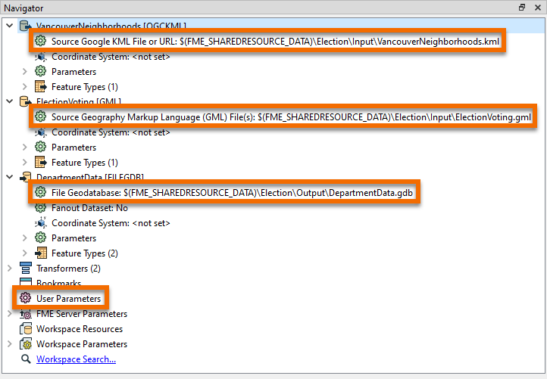Viewport: 547px width, 379px height.
Task: Select the Transformers (2) label
Action: [68, 269]
